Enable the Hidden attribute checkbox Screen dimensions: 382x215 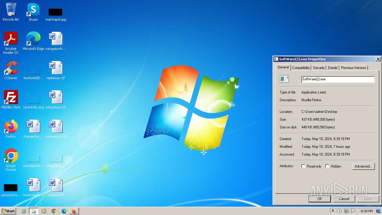327,166
